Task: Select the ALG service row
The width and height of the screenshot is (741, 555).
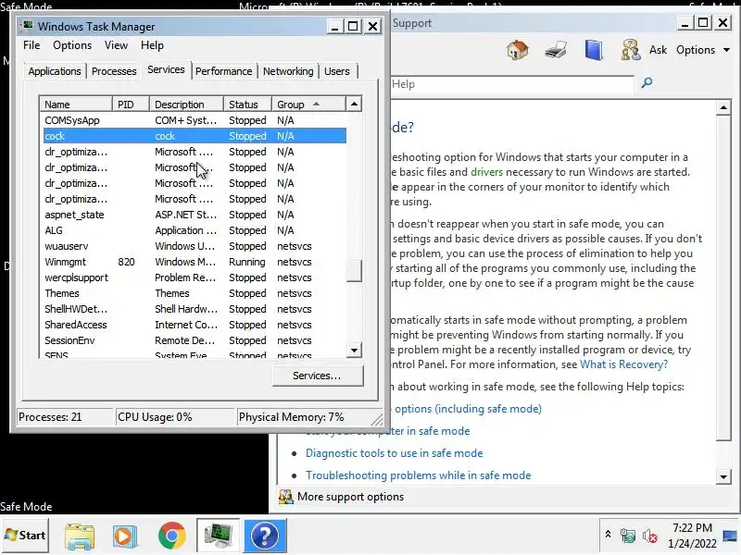Action: (x=195, y=230)
